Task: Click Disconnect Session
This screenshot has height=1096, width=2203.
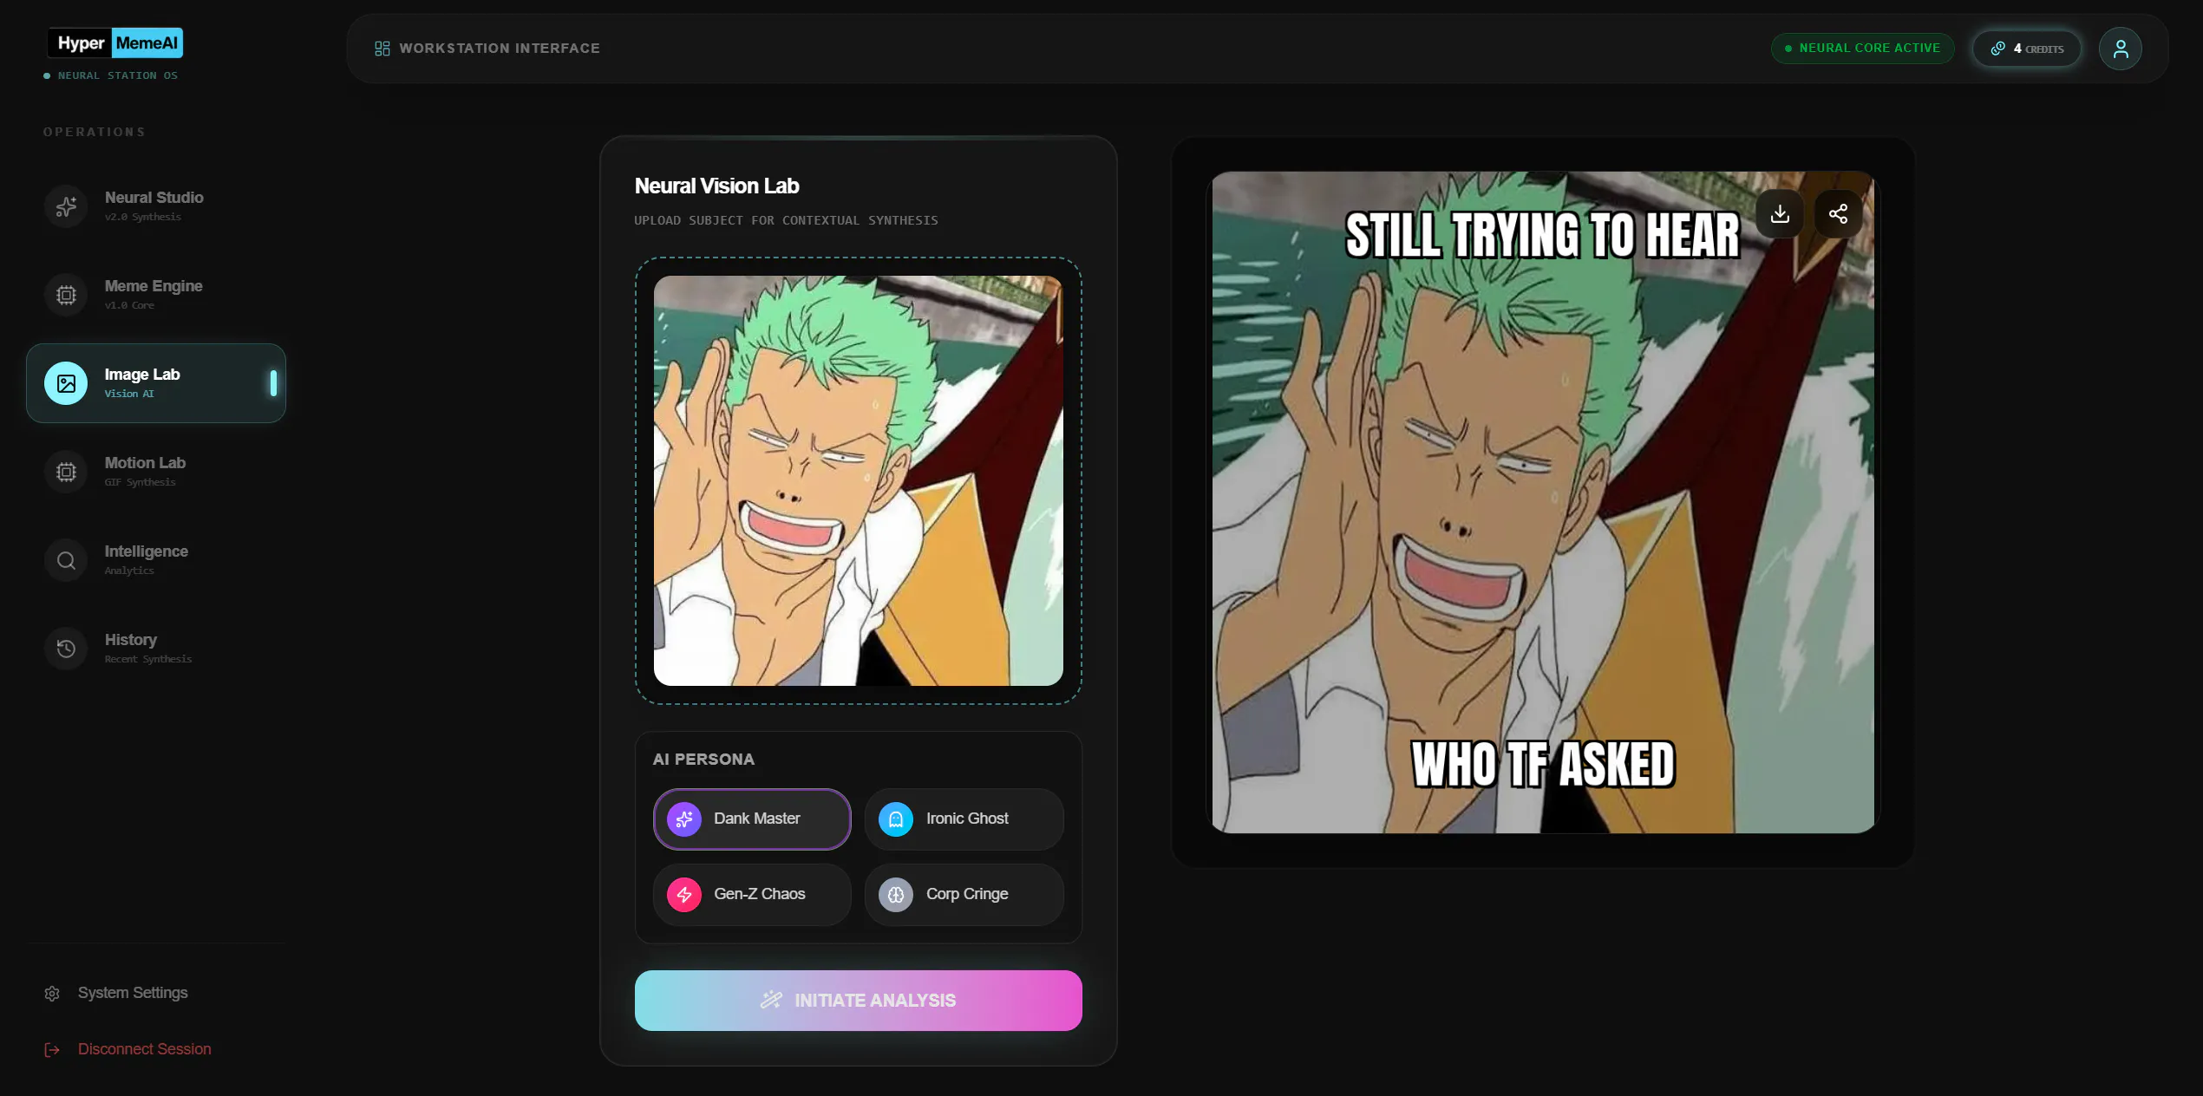Action: tap(127, 1050)
